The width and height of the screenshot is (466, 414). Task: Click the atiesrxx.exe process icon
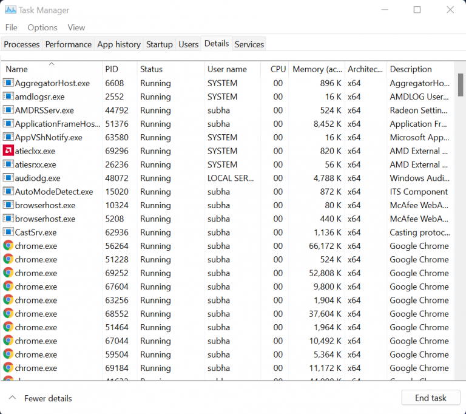[8, 164]
